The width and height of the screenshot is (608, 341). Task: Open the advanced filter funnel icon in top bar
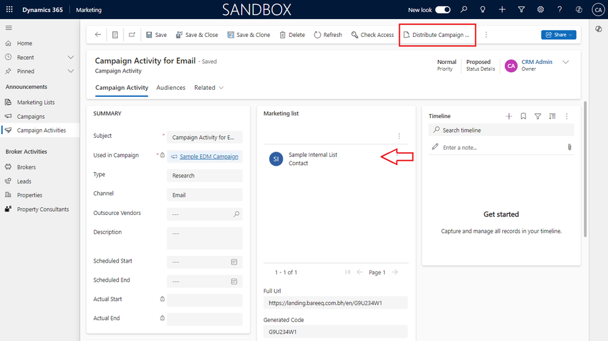point(521,9)
